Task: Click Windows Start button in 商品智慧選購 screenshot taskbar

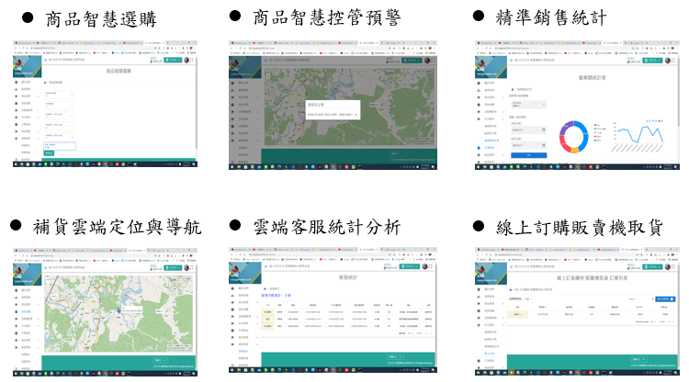Action: coord(16,164)
